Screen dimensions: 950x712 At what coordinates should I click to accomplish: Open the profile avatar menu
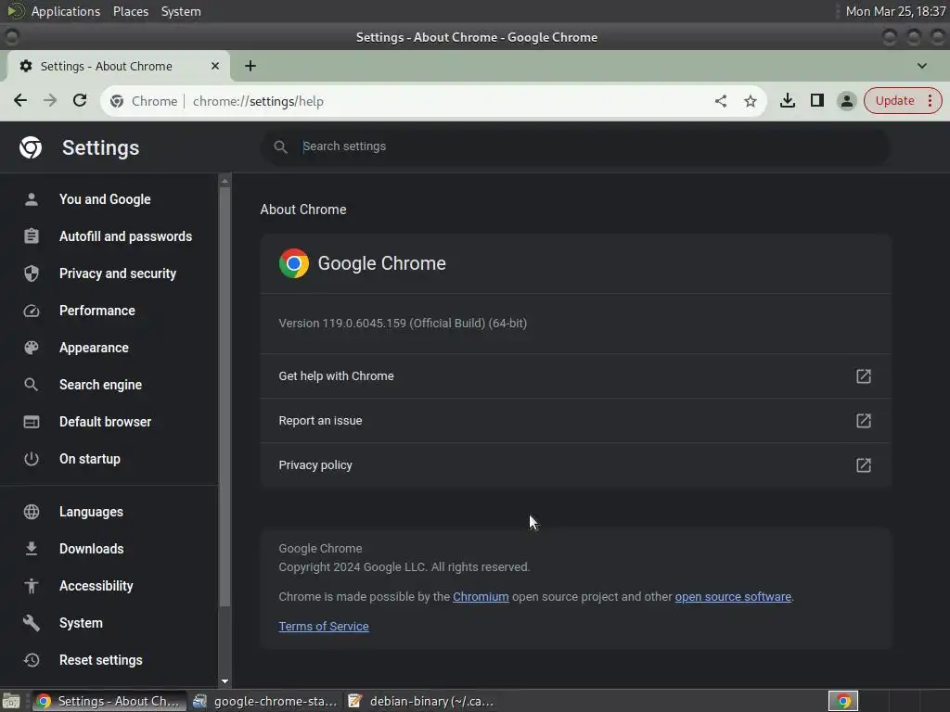coord(846,101)
